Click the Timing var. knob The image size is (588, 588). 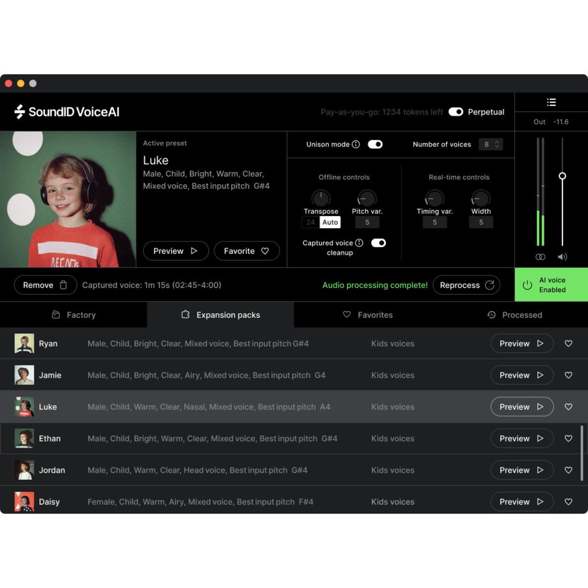click(x=435, y=198)
